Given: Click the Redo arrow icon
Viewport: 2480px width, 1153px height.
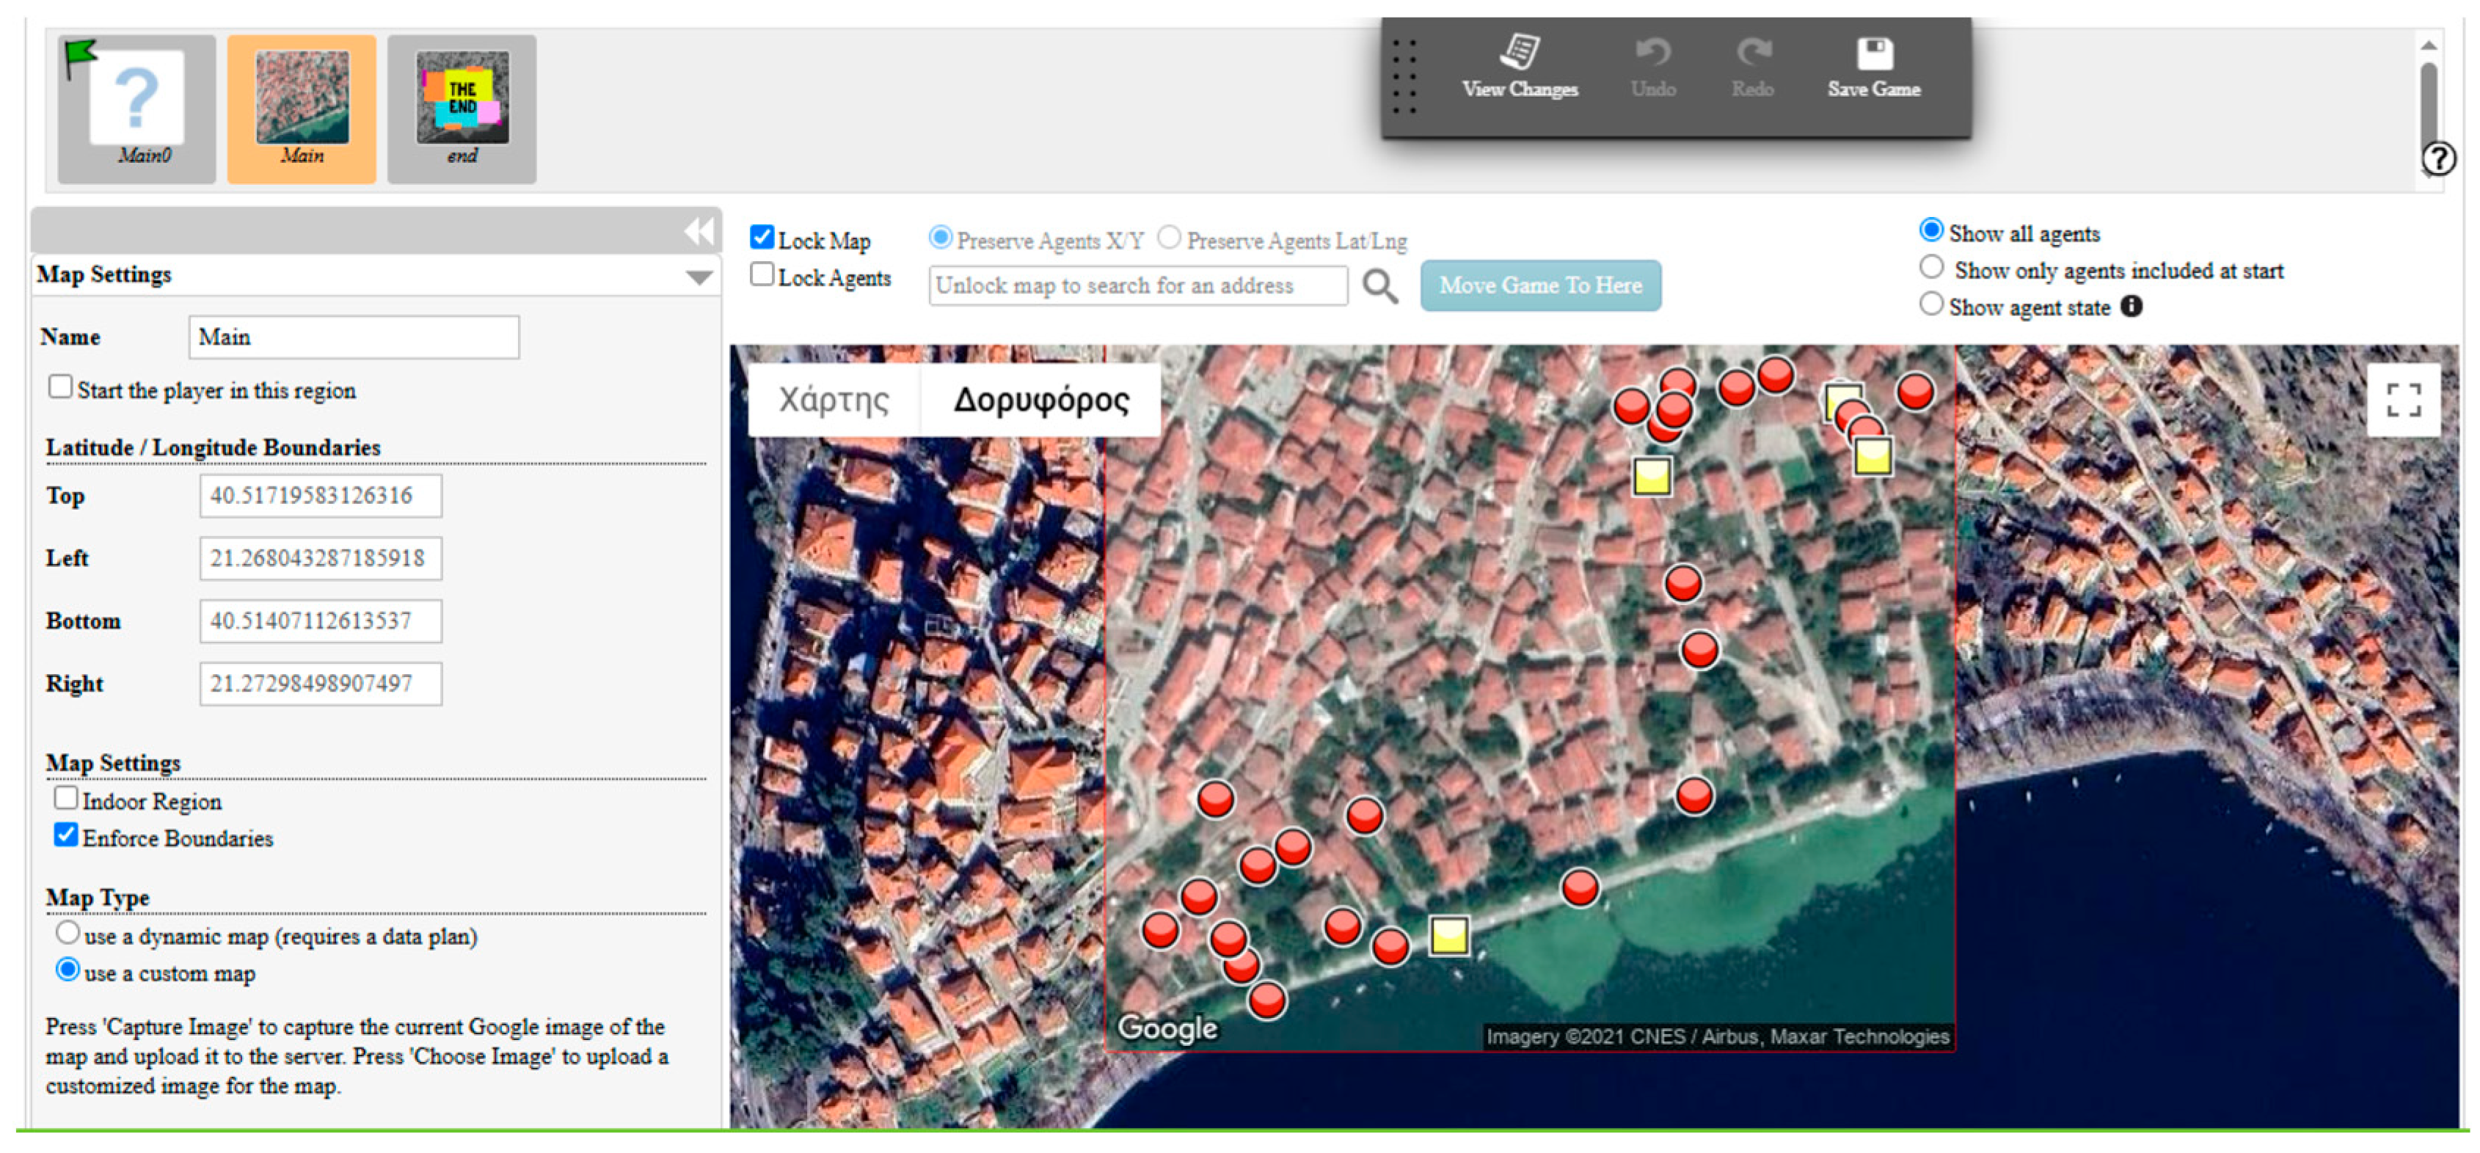Looking at the screenshot, I should pyautogui.click(x=1752, y=53).
